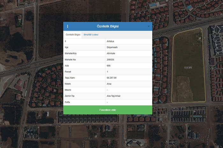Switch to the Öznitelik Bilgisi tab

click(x=73, y=35)
